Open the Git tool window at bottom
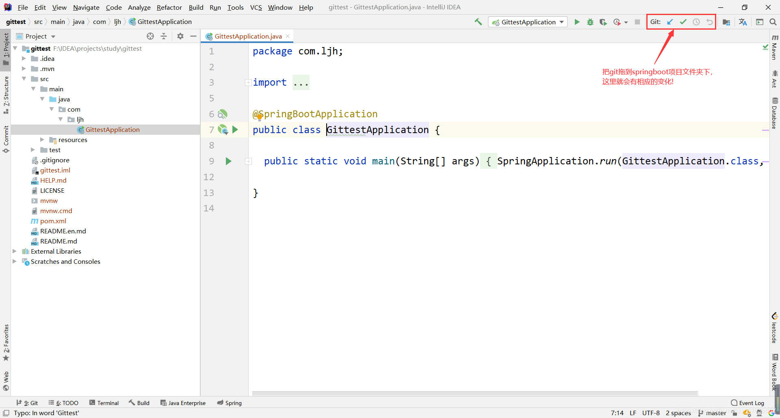The width and height of the screenshot is (780, 418). click(27, 403)
